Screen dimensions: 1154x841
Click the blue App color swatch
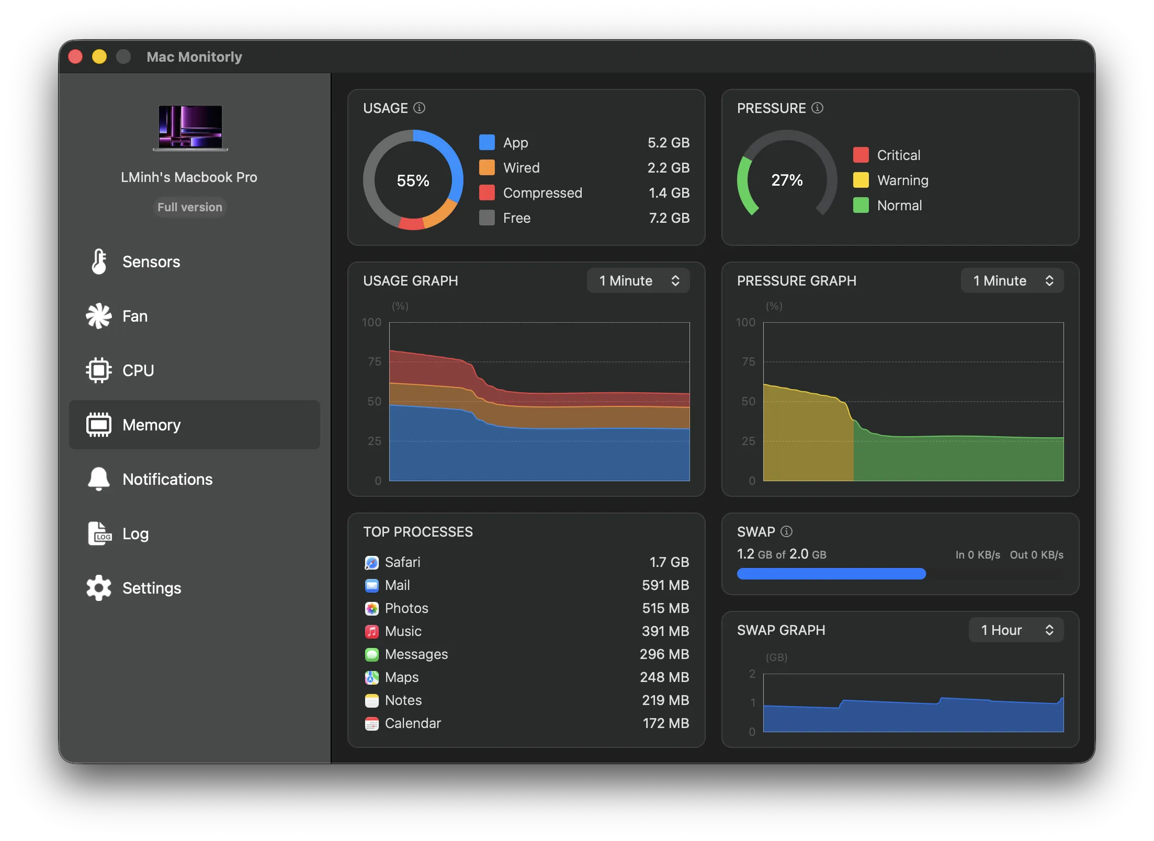[487, 142]
